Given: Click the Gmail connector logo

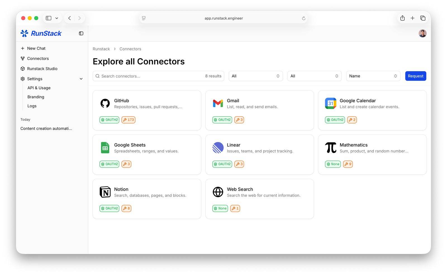Looking at the screenshot, I should pyautogui.click(x=218, y=103).
